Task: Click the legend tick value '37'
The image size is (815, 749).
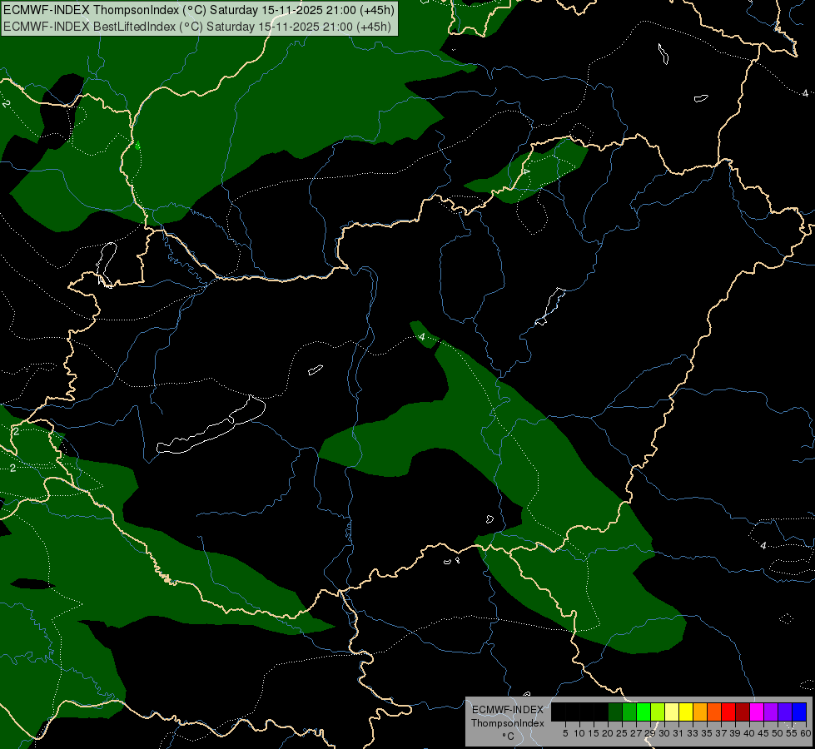Action: 721,733
